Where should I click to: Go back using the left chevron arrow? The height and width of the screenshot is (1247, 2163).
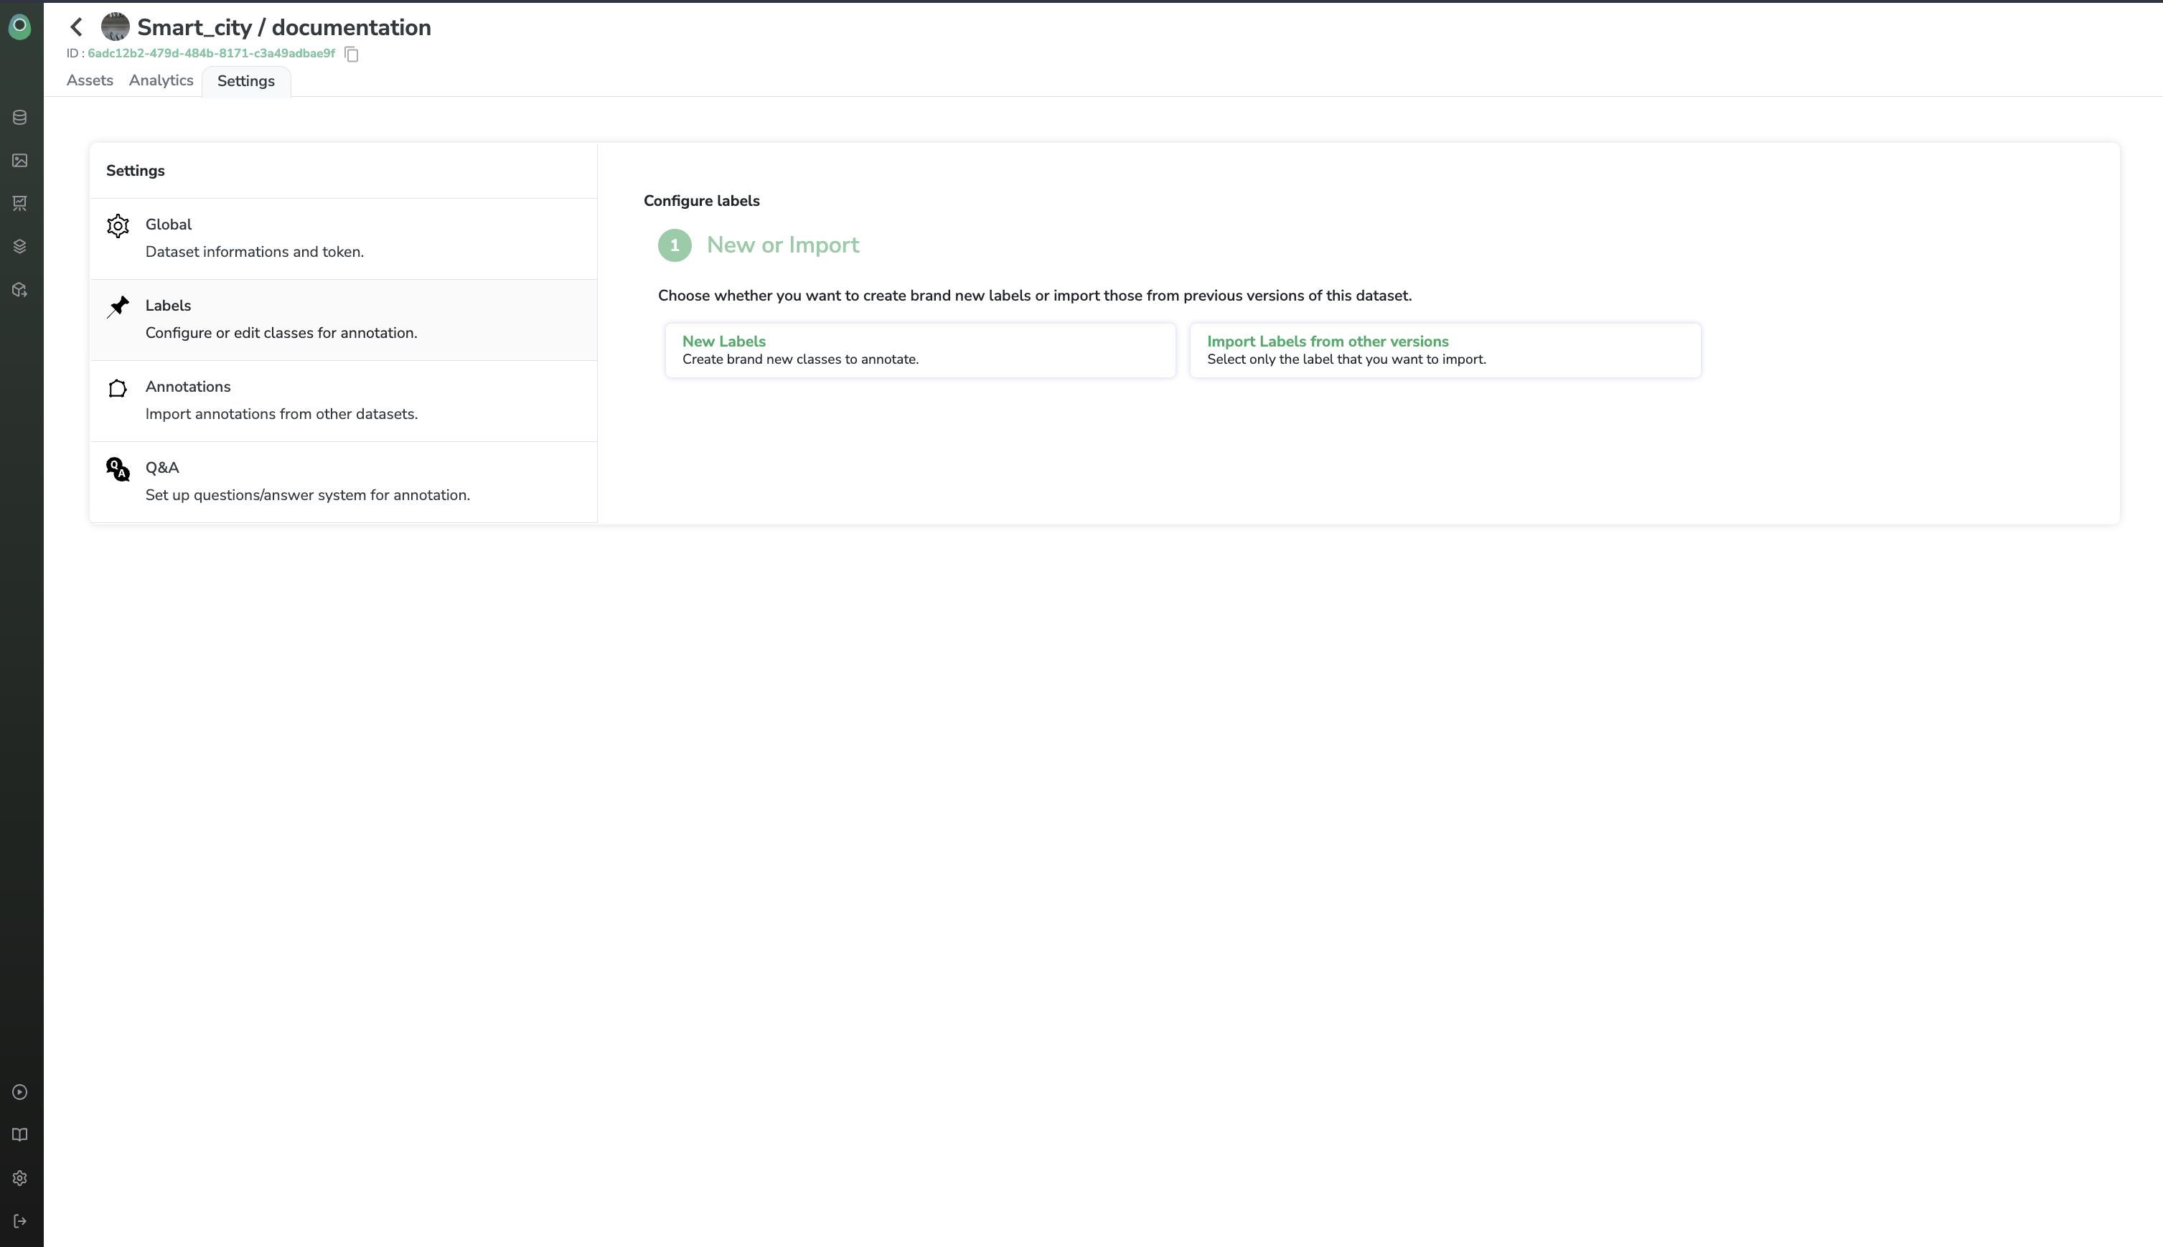pyautogui.click(x=76, y=27)
